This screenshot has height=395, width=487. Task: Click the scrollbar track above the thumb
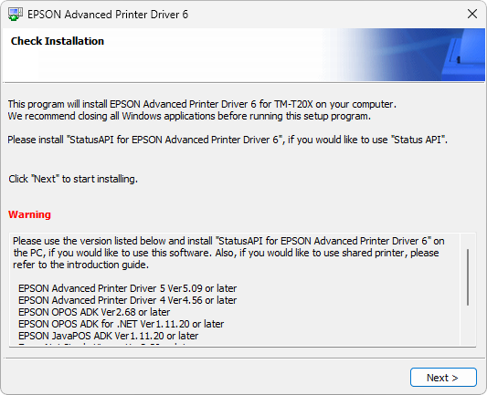(x=468, y=241)
